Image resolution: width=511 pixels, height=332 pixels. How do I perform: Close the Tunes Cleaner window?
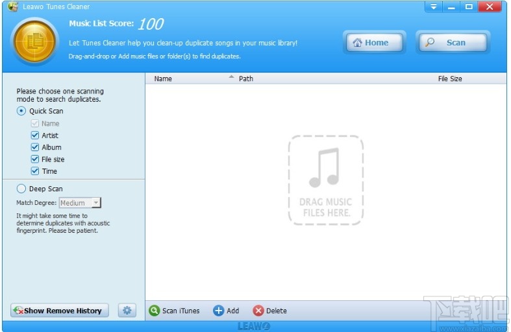tap(490, 6)
